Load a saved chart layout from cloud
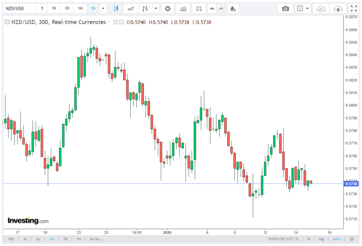Viewport: 362px width, 246px height. point(321,8)
